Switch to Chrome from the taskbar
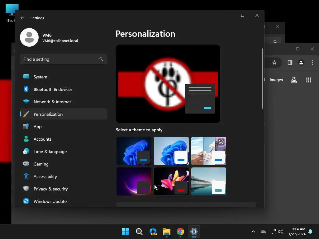The image size is (319, 239). pyautogui.click(x=180, y=232)
